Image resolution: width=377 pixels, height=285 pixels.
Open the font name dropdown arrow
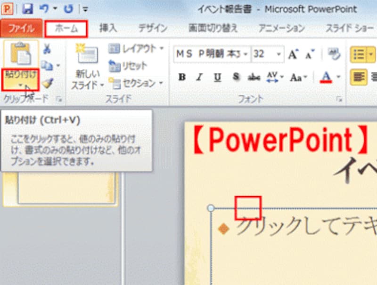(246, 54)
